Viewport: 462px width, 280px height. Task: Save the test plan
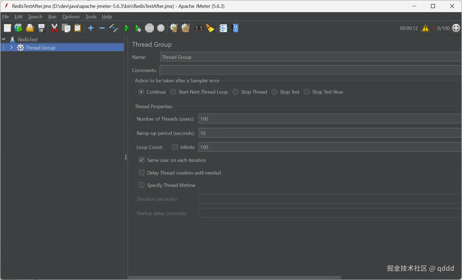point(41,28)
